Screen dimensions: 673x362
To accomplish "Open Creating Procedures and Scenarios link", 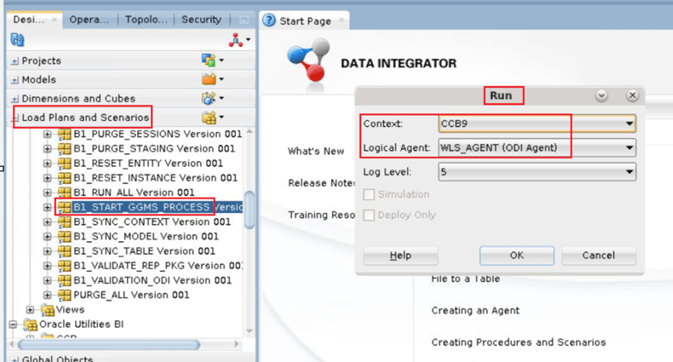I will click(519, 342).
